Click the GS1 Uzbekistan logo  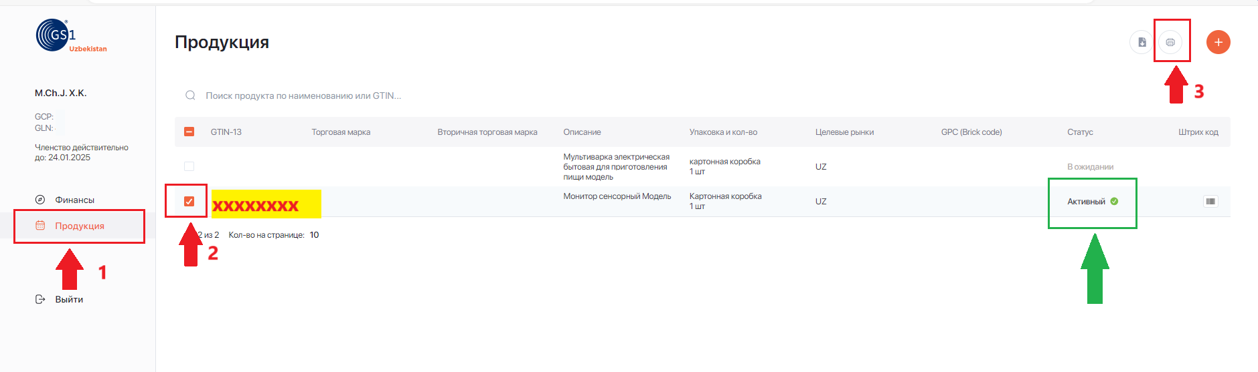pyautogui.click(x=70, y=36)
